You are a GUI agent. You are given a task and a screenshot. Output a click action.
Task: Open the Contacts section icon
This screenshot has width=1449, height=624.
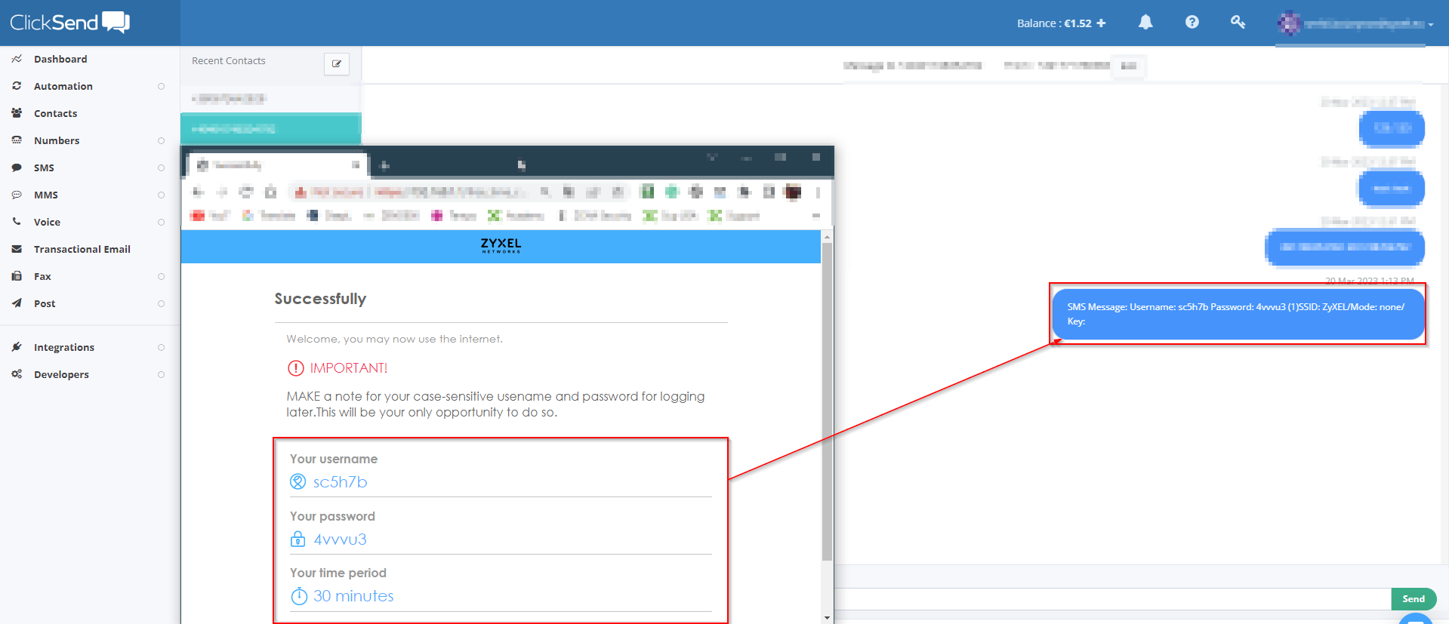[x=17, y=113]
